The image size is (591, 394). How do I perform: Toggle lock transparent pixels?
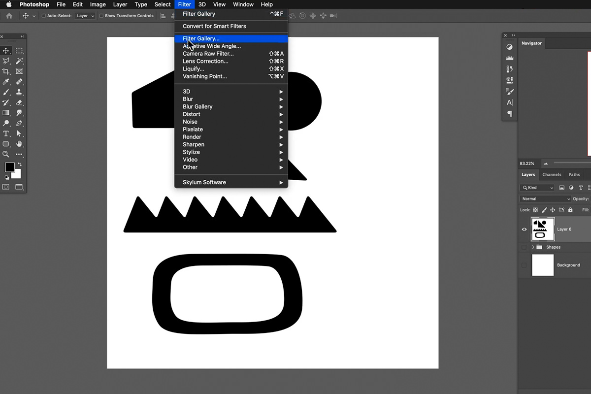(x=536, y=210)
